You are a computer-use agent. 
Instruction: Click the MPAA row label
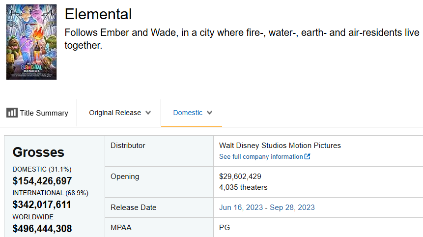(121, 228)
